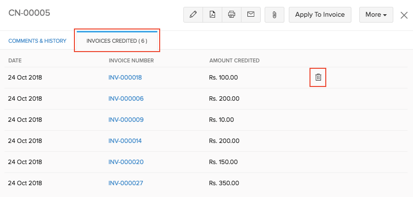Click the Rs. 10.00 amount
The height and width of the screenshot is (197, 413).
tap(221, 120)
